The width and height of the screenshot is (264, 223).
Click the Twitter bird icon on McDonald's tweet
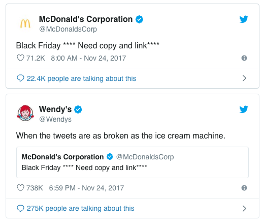coord(244,19)
